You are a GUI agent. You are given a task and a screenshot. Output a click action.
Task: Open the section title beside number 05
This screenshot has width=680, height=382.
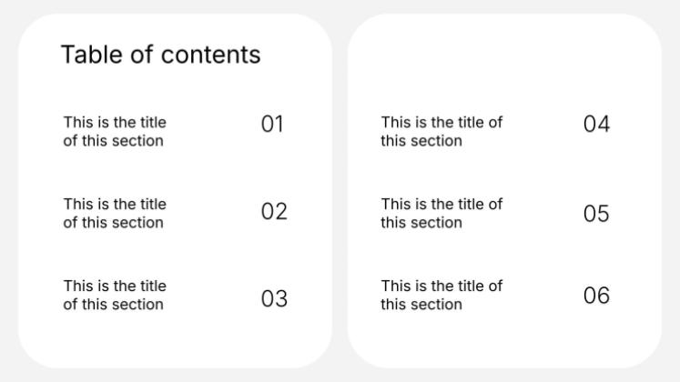[x=441, y=213]
